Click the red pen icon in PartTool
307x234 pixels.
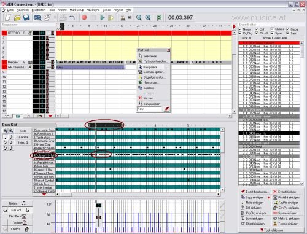coord(166,109)
